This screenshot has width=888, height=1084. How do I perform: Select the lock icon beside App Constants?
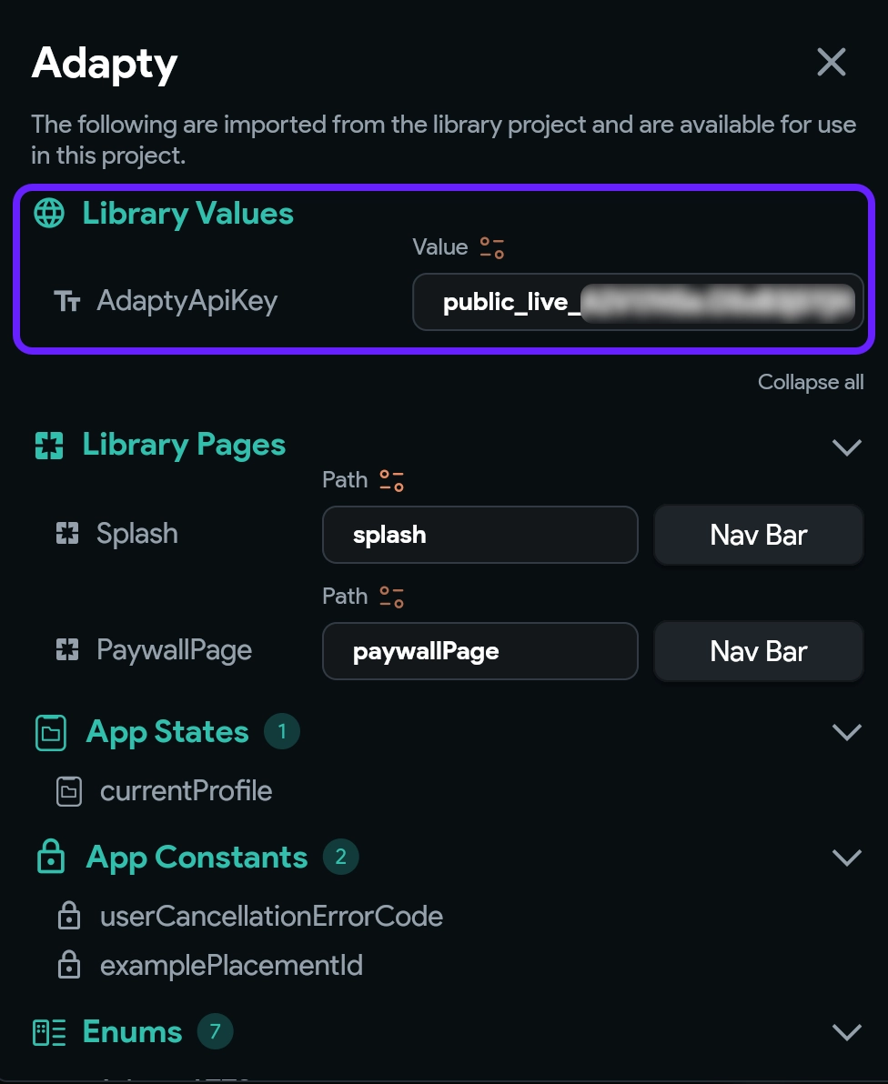(x=51, y=857)
